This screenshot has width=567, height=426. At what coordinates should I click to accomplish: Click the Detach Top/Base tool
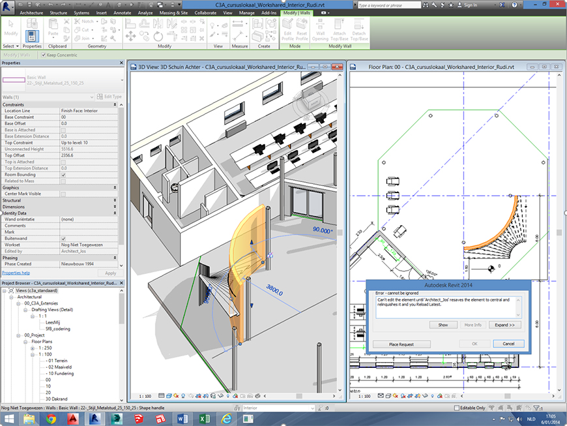coord(359,29)
